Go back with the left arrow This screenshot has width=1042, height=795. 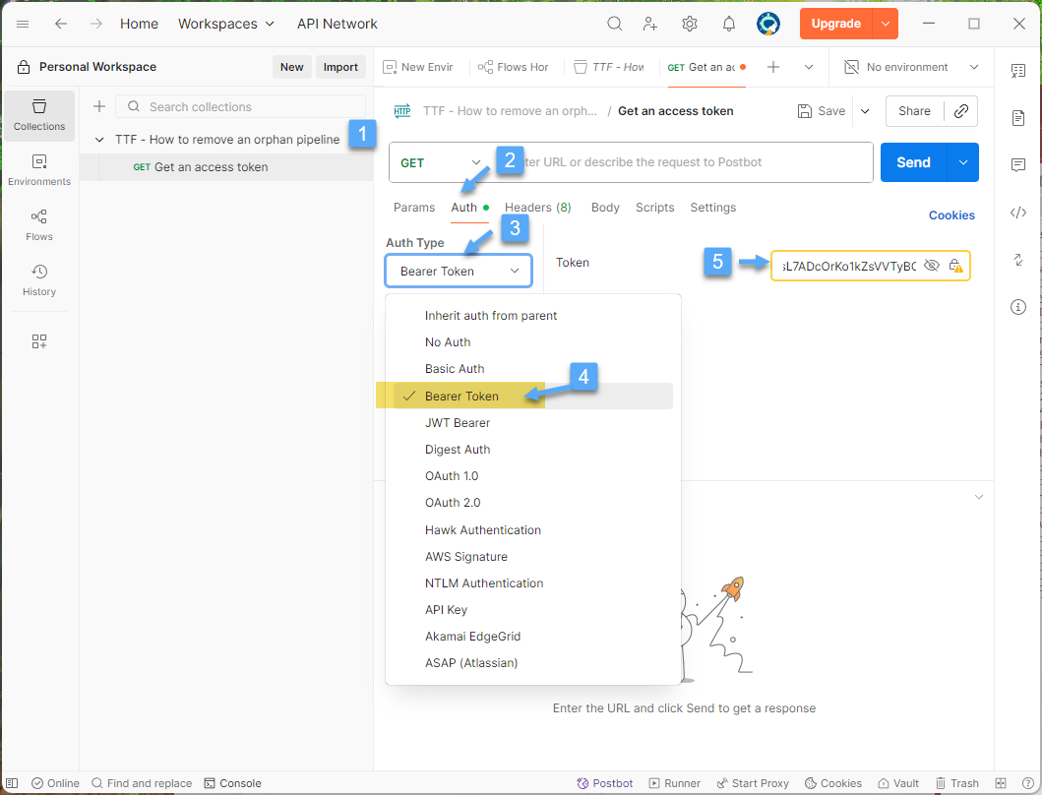click(61, 24)
